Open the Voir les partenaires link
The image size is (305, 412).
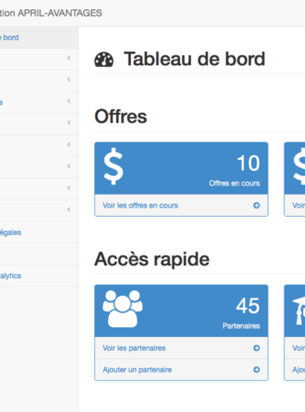(x=134, y=348)
